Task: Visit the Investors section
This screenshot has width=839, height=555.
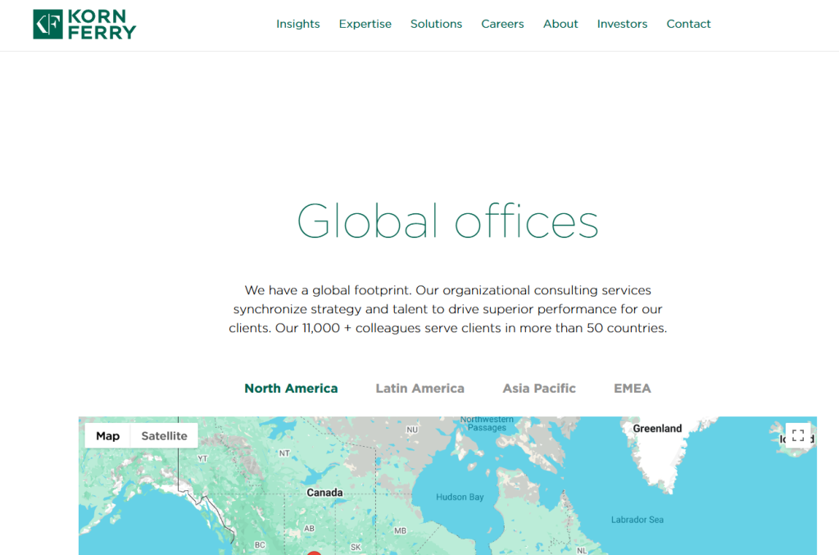Action: click(622, 24)
